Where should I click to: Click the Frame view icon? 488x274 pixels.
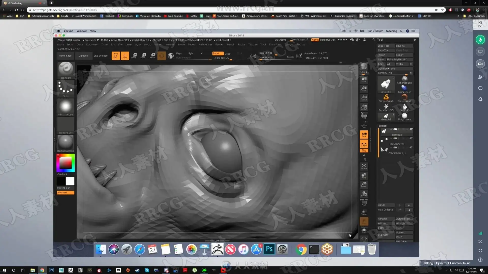tap(364, 166)
